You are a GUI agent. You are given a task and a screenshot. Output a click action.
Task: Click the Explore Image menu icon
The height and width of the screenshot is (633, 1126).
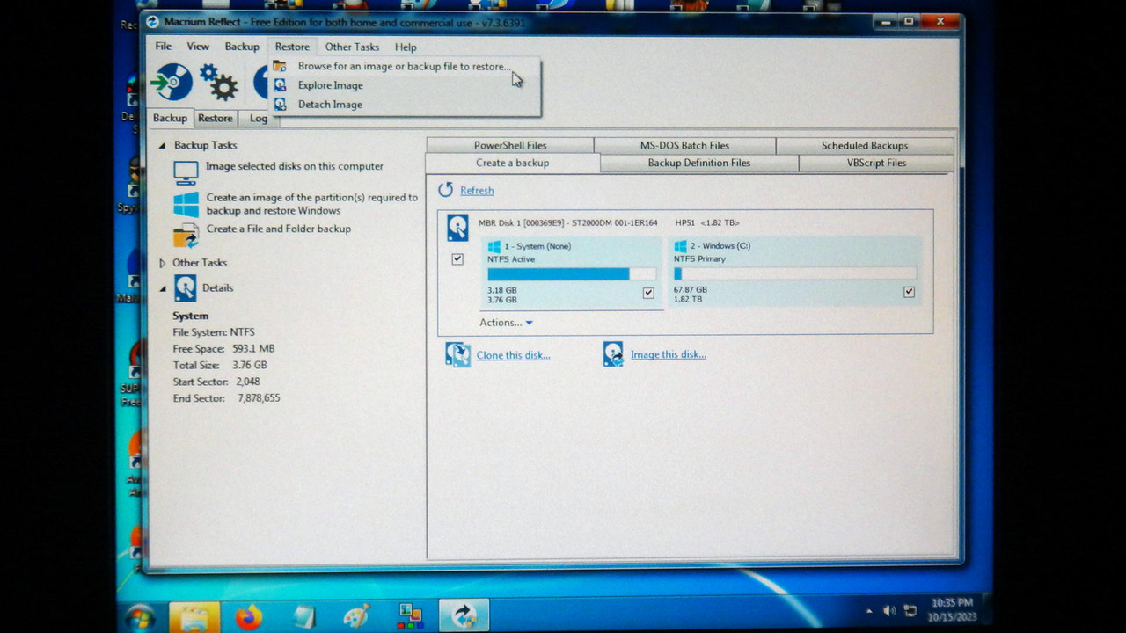(280, 85)
